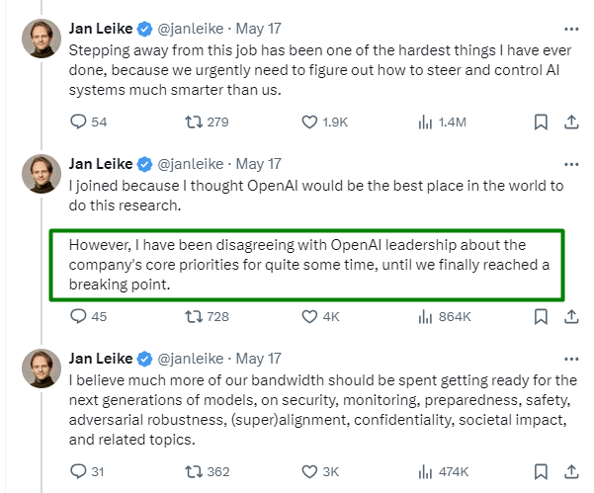594x493 pixels.
Task: Reply to the tweet with 31 replies
Action: (x=79, y=471)
